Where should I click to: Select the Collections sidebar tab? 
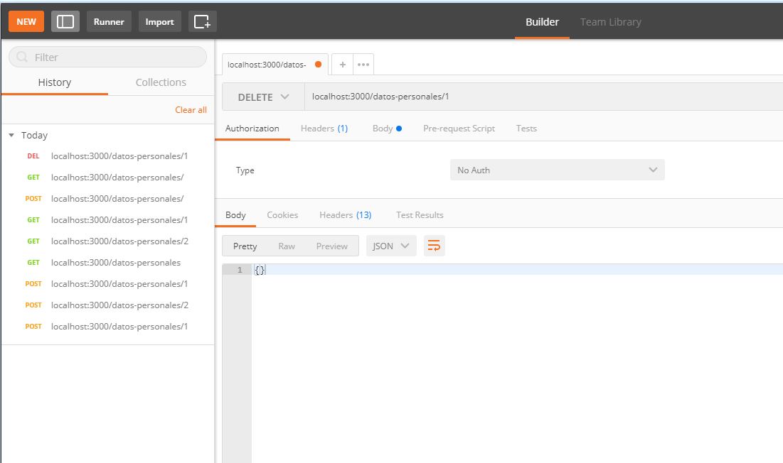pyautogui.click(x=161, y=82)
